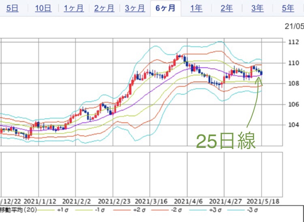Click the +2σ legend label
Viewport: 304px width, 222px height.
[x=139, y=210]
